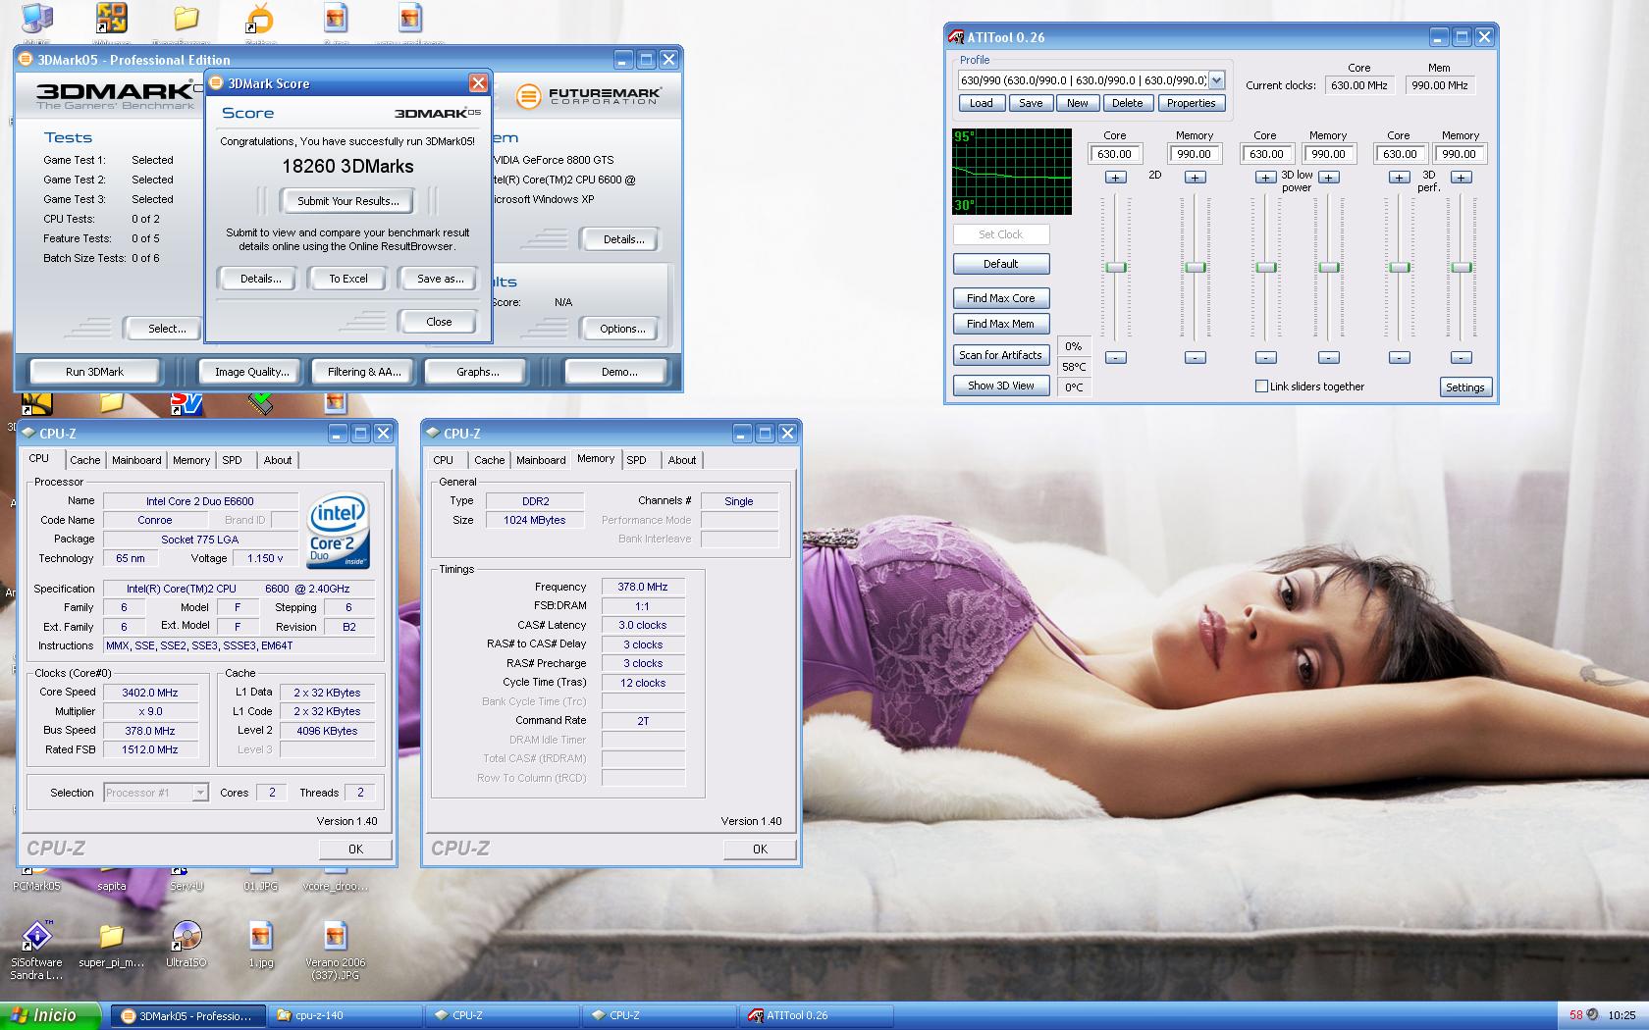Click the 3D perf. Memory value field

pyautogui.click(x=1460, y=154)
